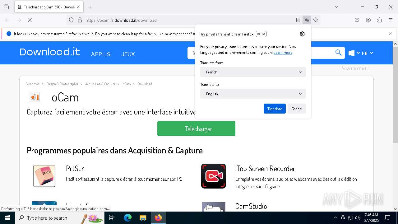Open network status tray icon
Image resolution: width=398 pixels, height=224 pixels.
click(x=350, y=218)
